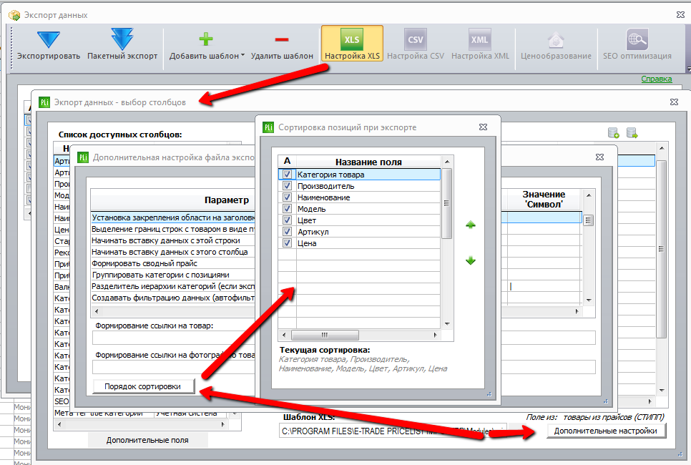Select 'Создавать фильтрацию данных' row
Image resolution: width=691 pixels, height=465 pixels.
[x=173, y=298]
